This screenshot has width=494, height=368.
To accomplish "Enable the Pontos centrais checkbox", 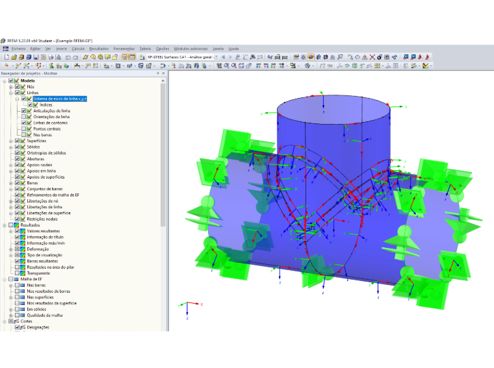I will [23, 129].
